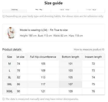Select the M size row label
Screen dimensions: 108x102
click(x=10, y=64)
